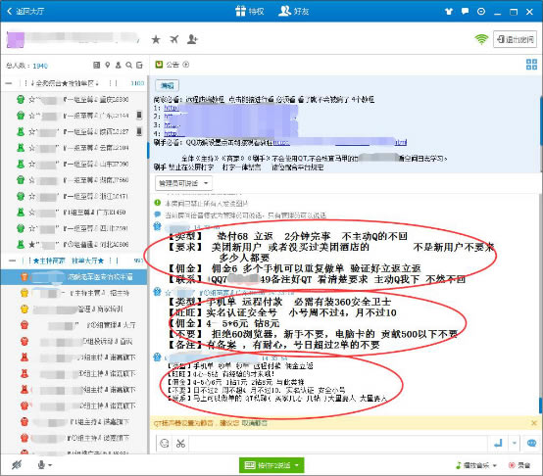Click the person icon above member list
Image resolution: width=543 pixels, height=476 pixels.
coord(118,65)
